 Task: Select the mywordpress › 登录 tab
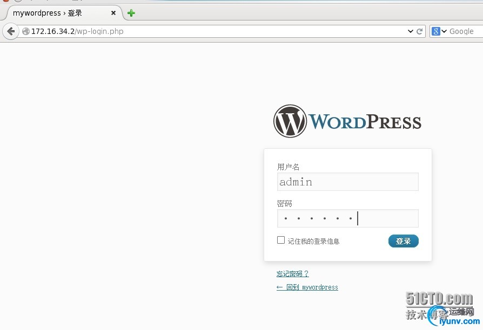[x=63, y=13]
